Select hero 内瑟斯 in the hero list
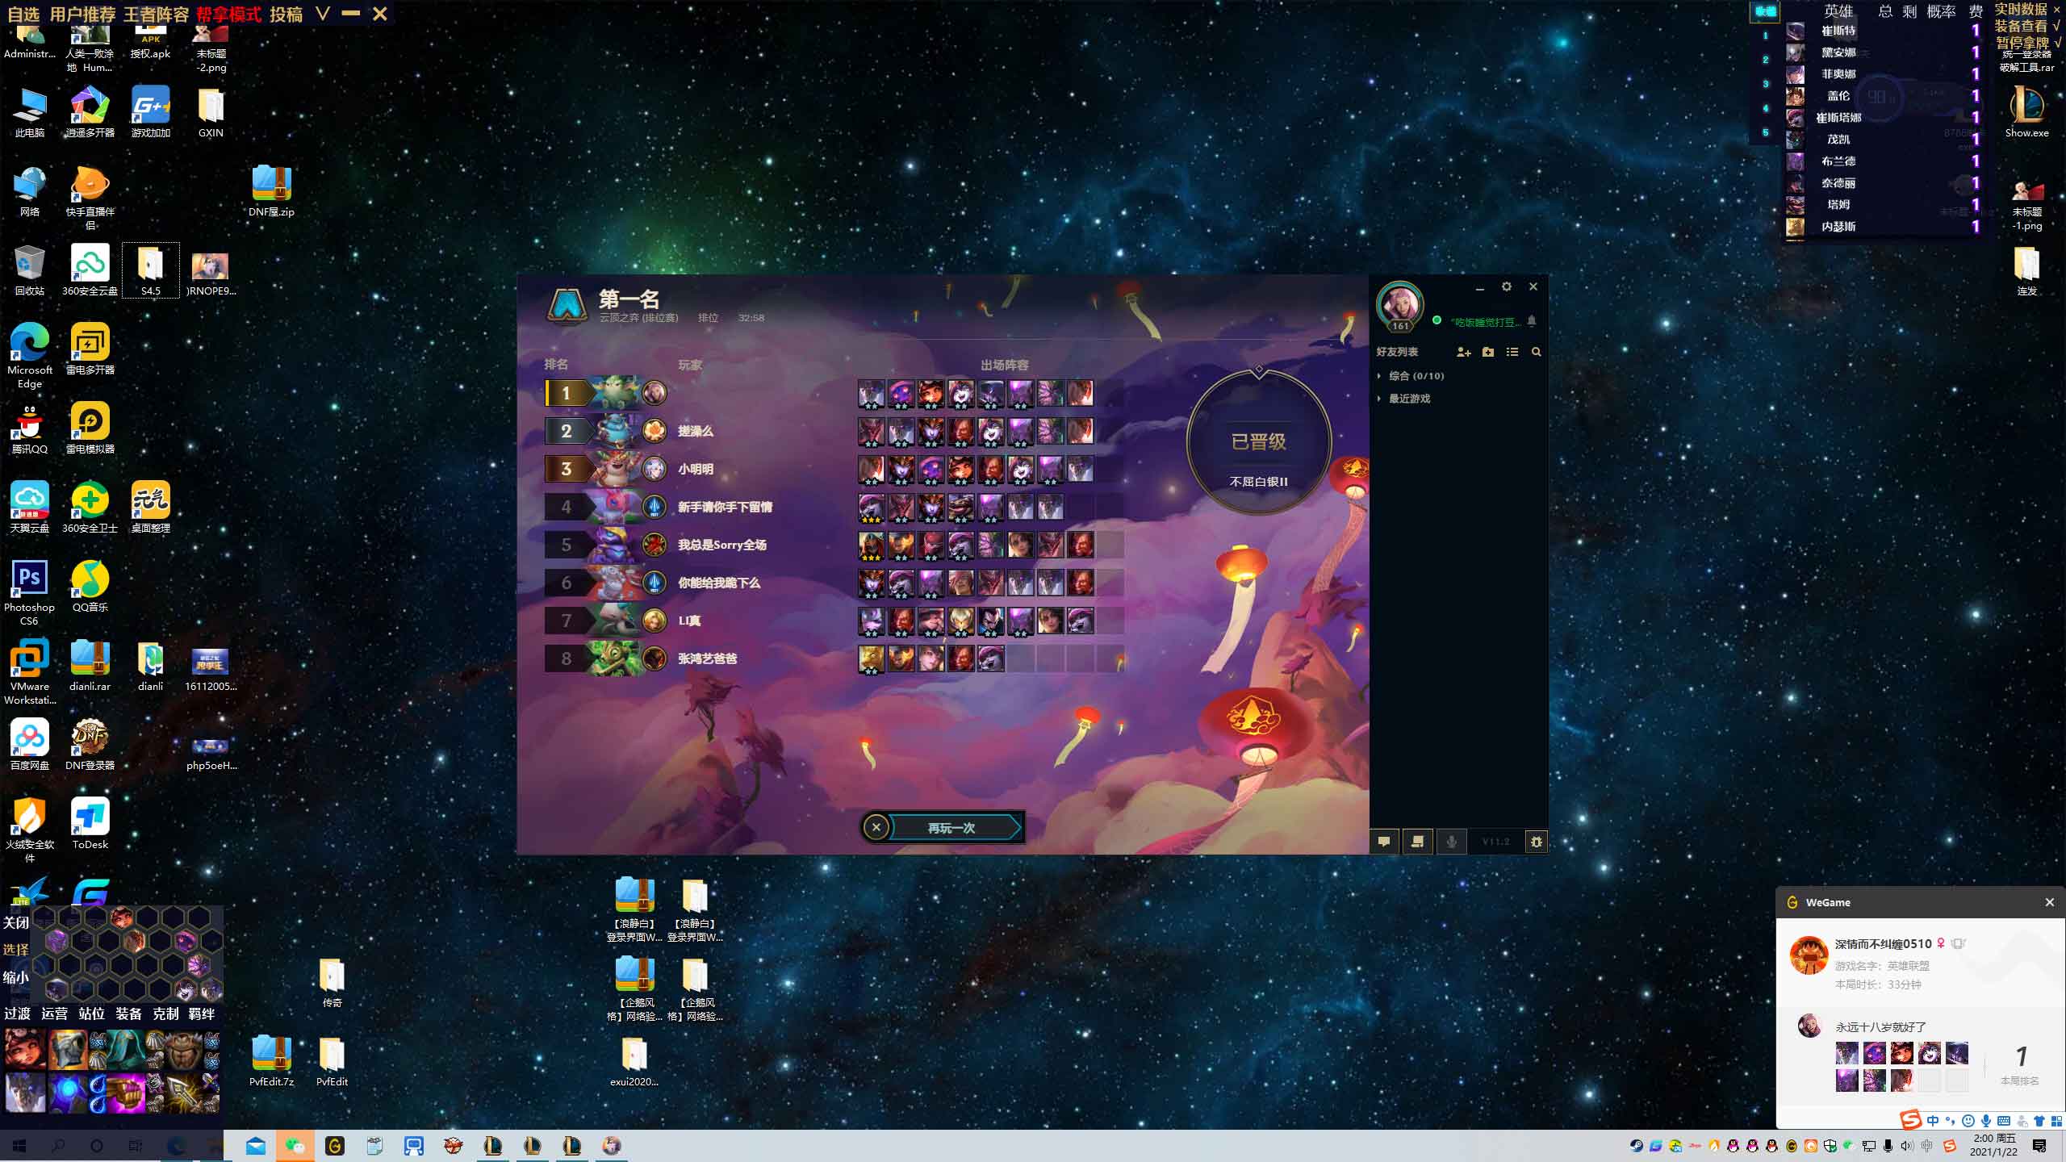 [x=1838, y=227]
